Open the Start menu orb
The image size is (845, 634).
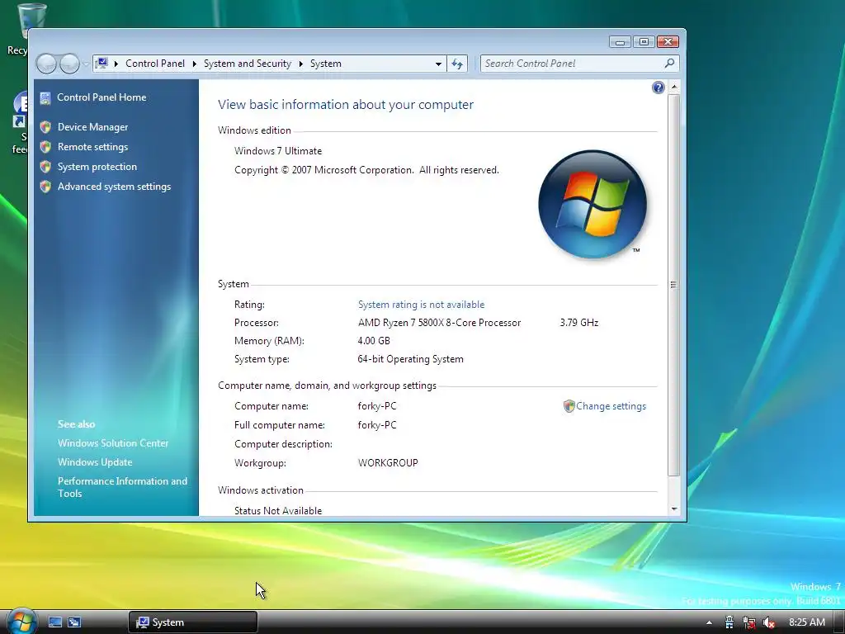(21, 621)
